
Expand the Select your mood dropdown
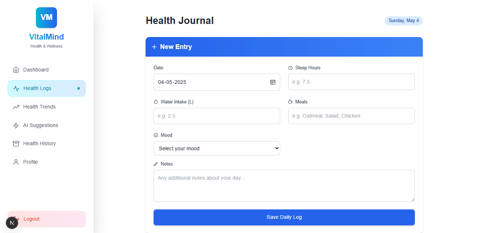click(x=217, y=148)
